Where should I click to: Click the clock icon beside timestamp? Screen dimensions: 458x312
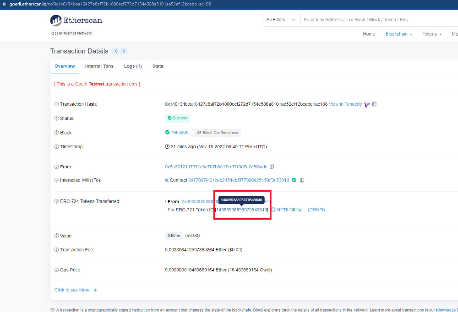tap(167, 147)
